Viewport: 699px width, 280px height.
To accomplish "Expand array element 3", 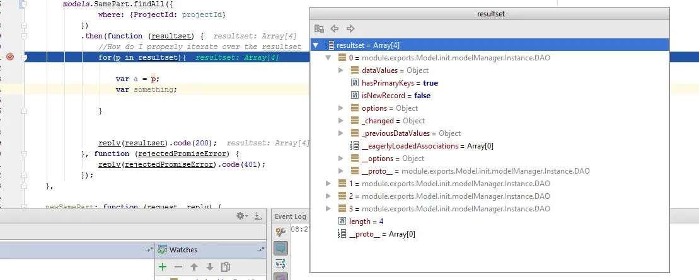I will click(x=328, y=208).
